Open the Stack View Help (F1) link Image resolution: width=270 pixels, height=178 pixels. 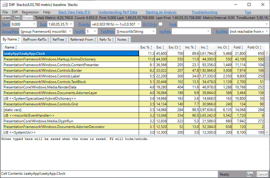click(x=74, y=12)
